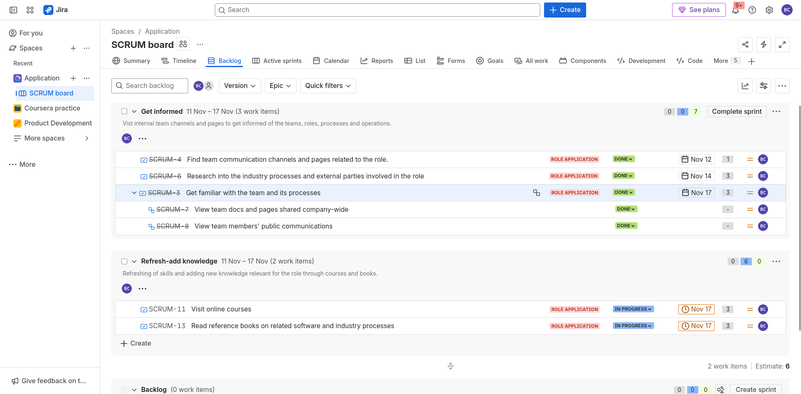Open view settings sliders icon

(763, 86)
